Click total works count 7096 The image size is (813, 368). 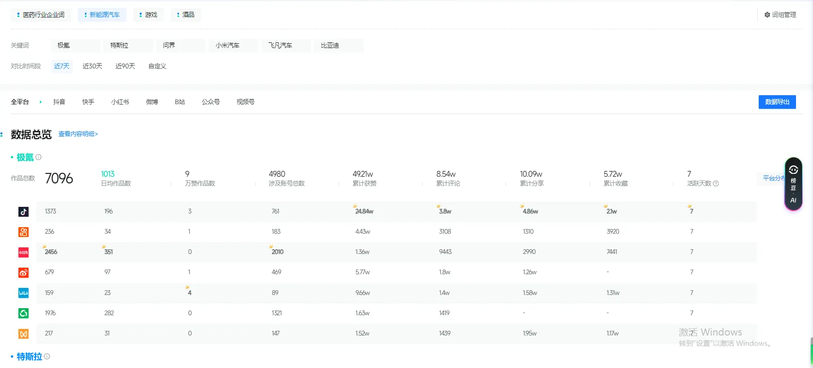59,179
